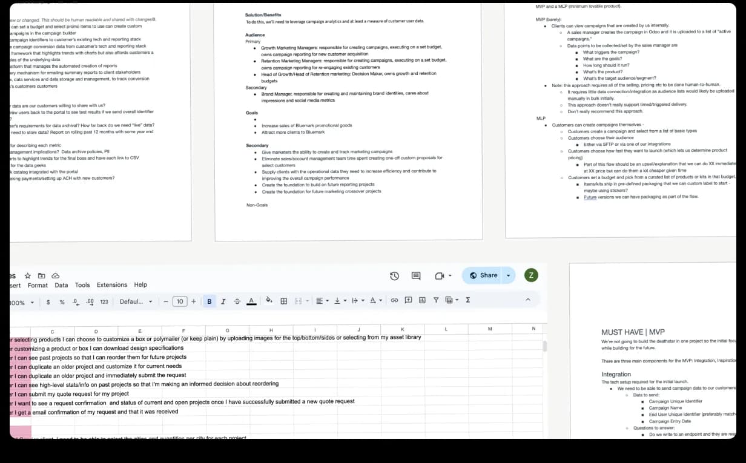Open the cell borders tool
Viewport: 746px width, 463px height.
point(283,300)
